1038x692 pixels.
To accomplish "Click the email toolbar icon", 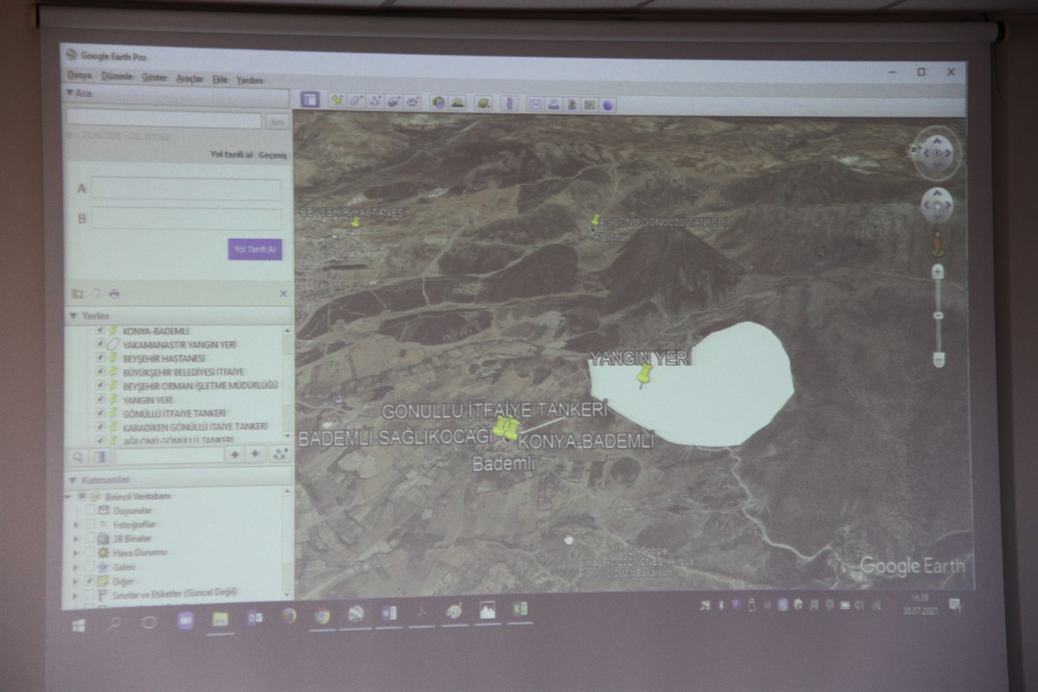I will (535, 104).
